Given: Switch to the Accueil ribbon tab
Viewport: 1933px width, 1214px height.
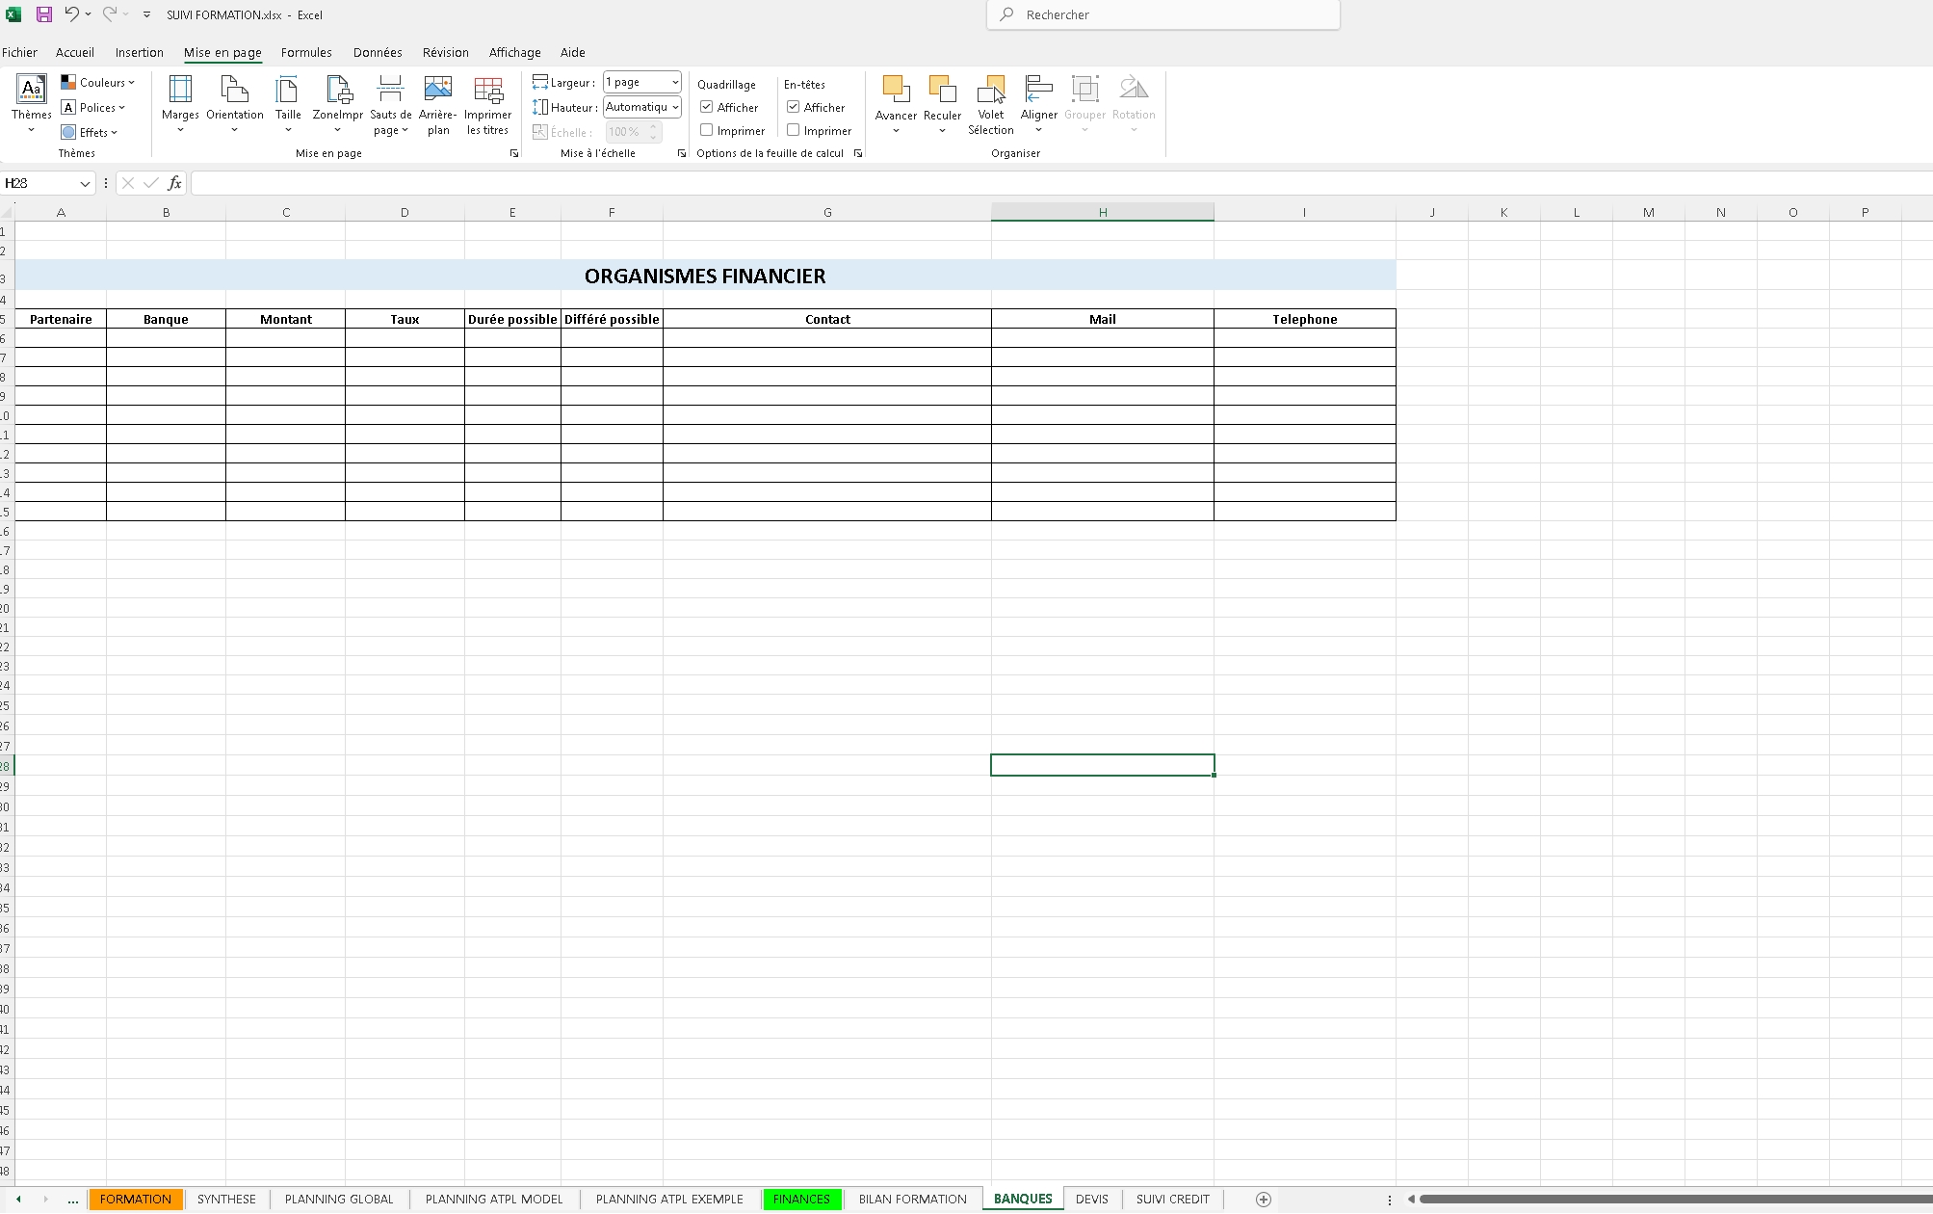Looking at the screenshot, I should click(75, 53).
